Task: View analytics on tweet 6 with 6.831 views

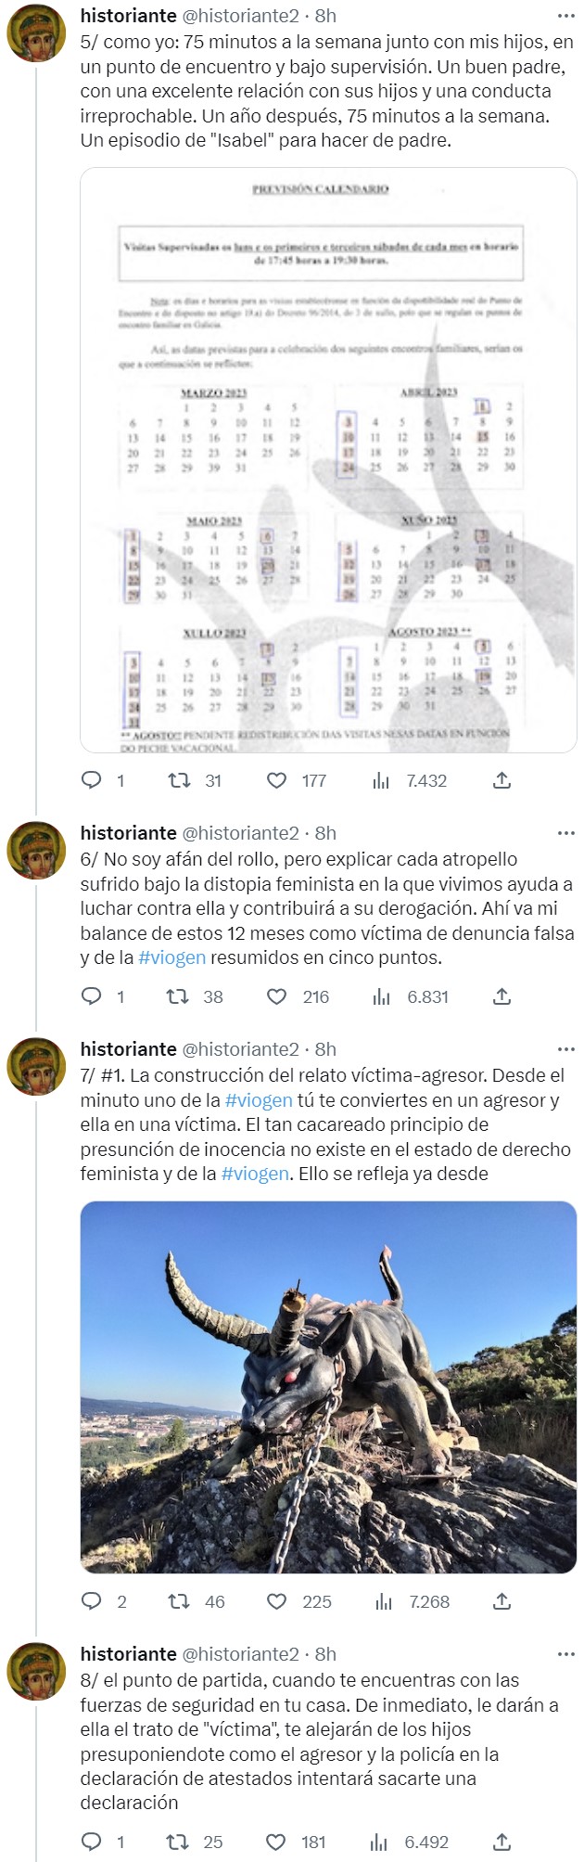Action: [380, 997]
